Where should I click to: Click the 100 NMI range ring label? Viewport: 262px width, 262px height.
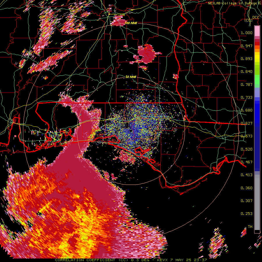point(131,23)
